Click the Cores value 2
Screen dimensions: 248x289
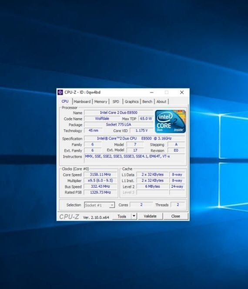141,205
